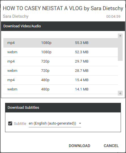
Task: Click the Sara Dietschy channel name
Action: [x=16, y=16]
